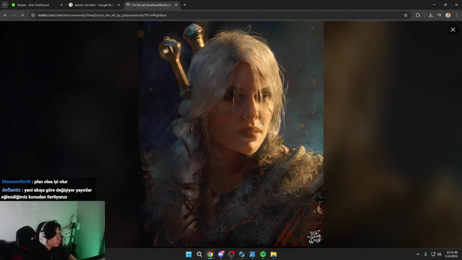
Task: Switch to the Stream - Kick Dashboard tab
Action: point(33,5)
